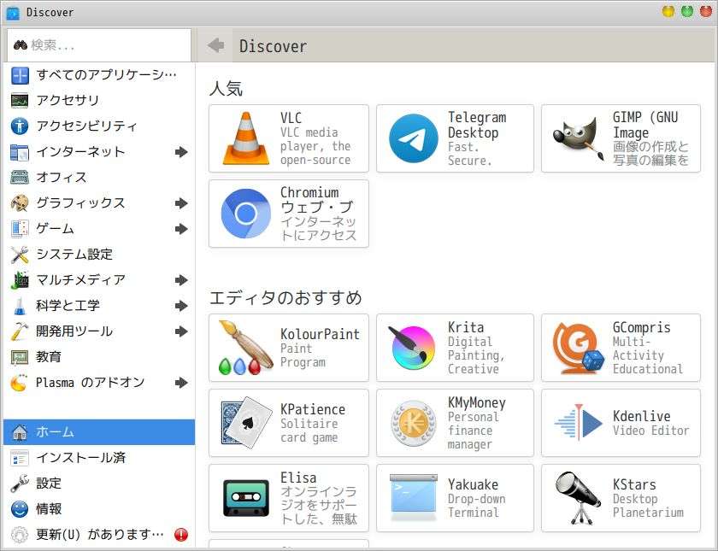Open the KolourPaint brush icon
This screenshot has width=718, height=551.
[x=246, y=348]
